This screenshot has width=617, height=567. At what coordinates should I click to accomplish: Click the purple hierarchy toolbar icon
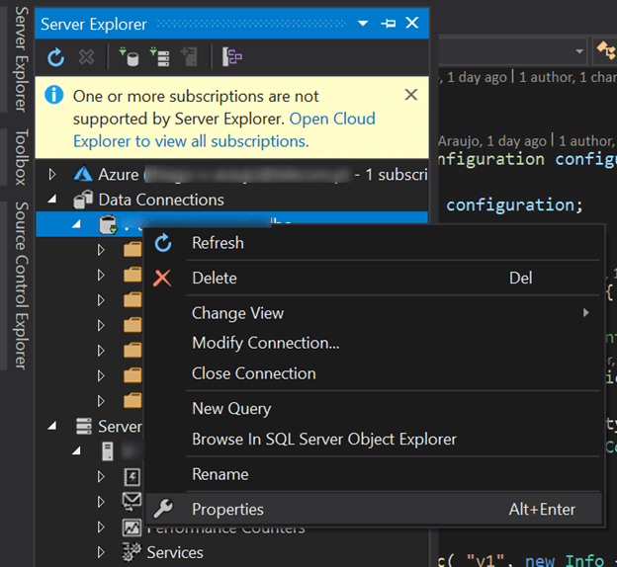point(232,57)
